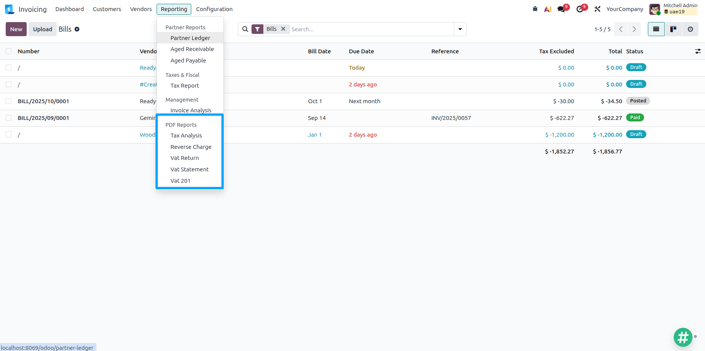Open the optional columns adjust icon

click(x=698, y=51)
